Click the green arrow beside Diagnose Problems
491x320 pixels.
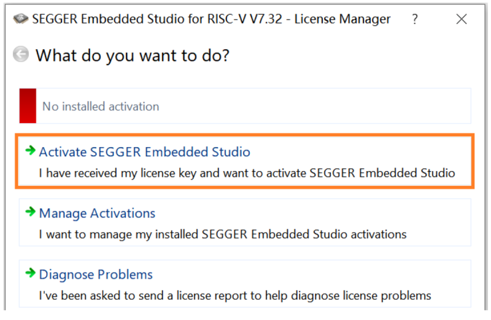click(x=30, y=274)
